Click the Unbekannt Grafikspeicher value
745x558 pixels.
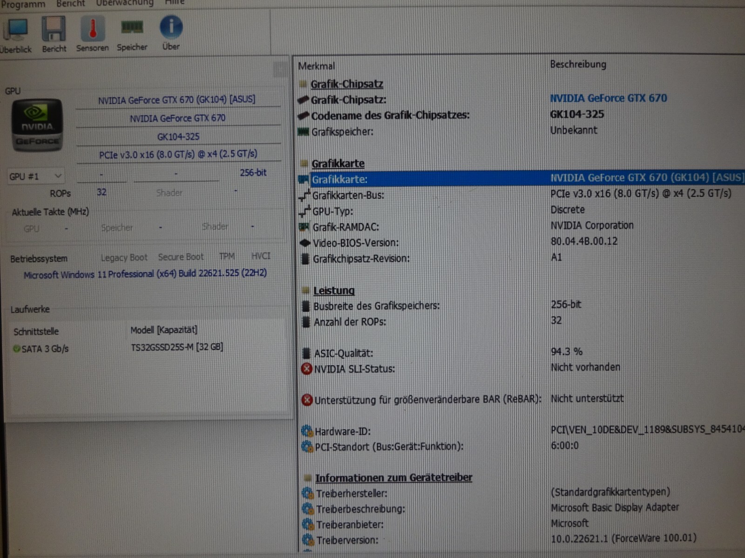pos(574,130)
